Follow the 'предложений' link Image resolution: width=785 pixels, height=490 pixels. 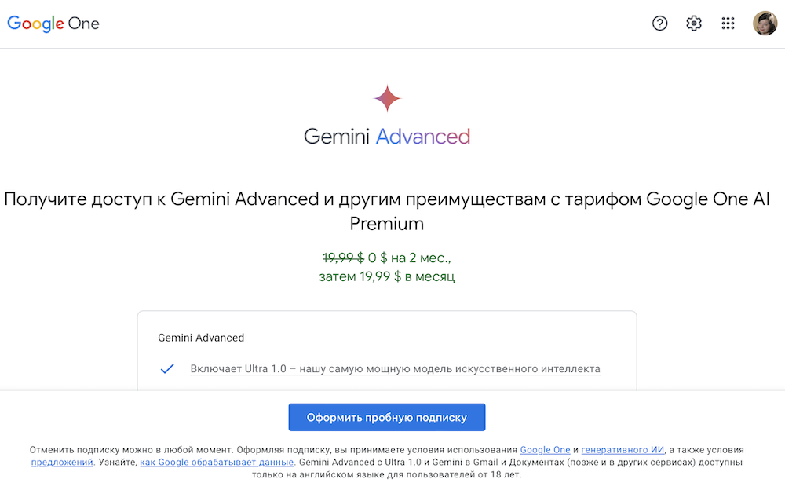click(x=62, y=463)
